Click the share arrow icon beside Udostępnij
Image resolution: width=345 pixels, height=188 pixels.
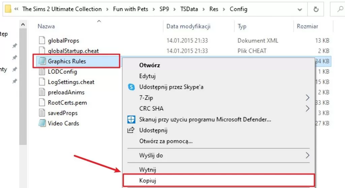pos(131,130)
